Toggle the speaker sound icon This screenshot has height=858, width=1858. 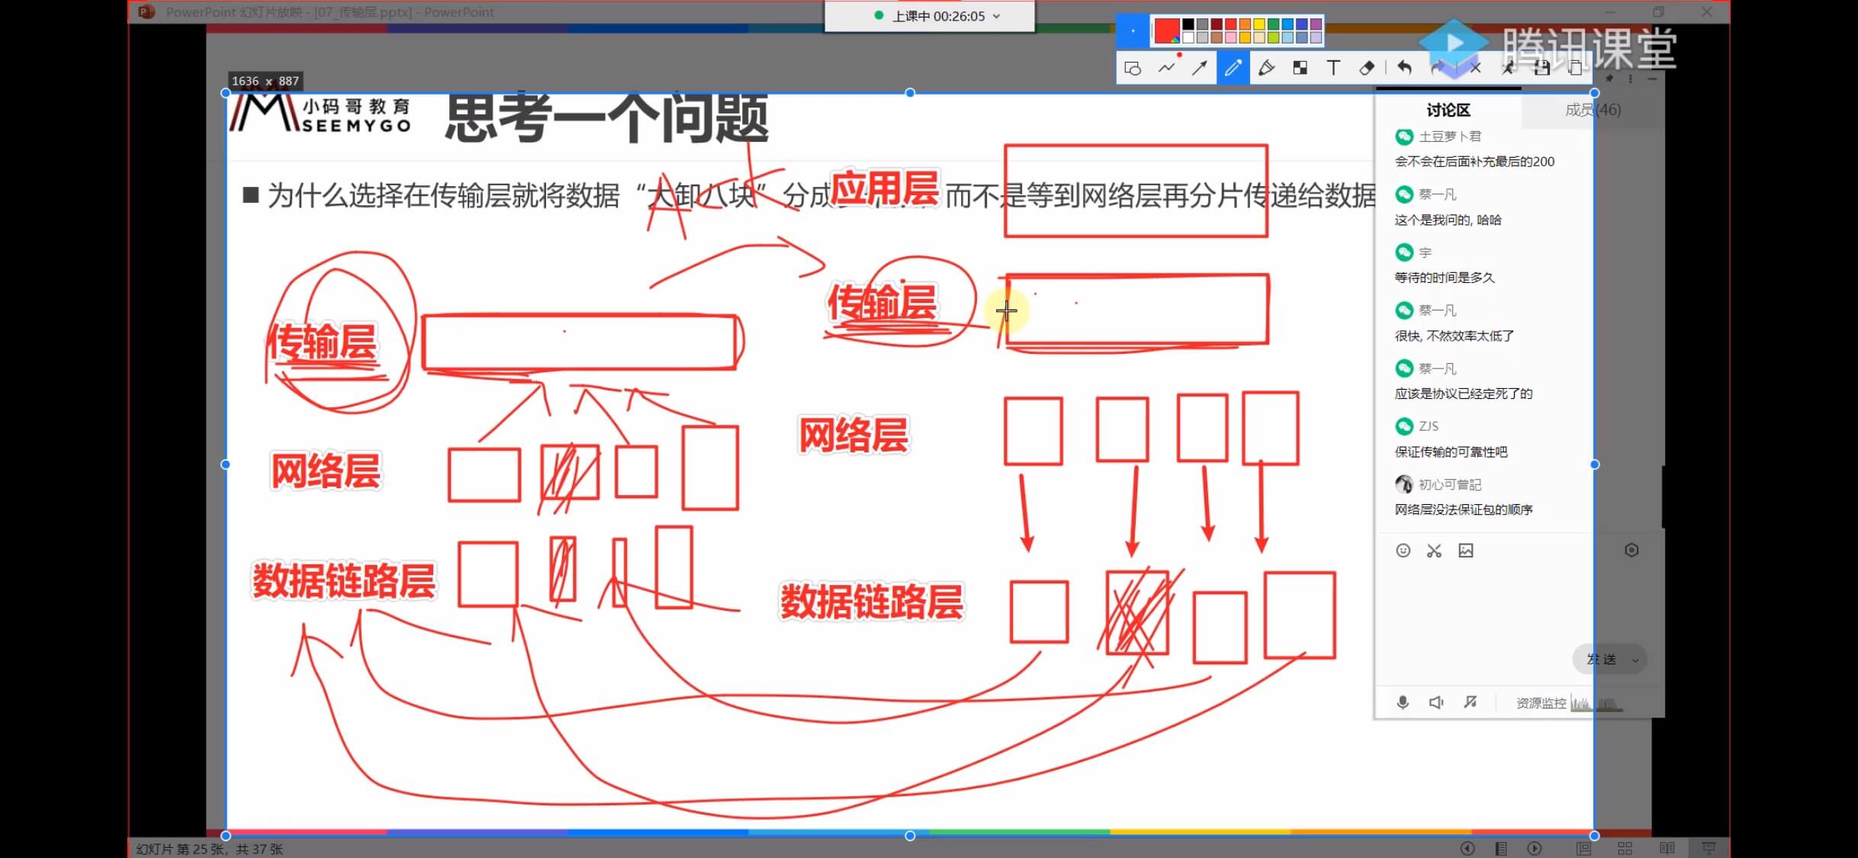click(1435, 702)
